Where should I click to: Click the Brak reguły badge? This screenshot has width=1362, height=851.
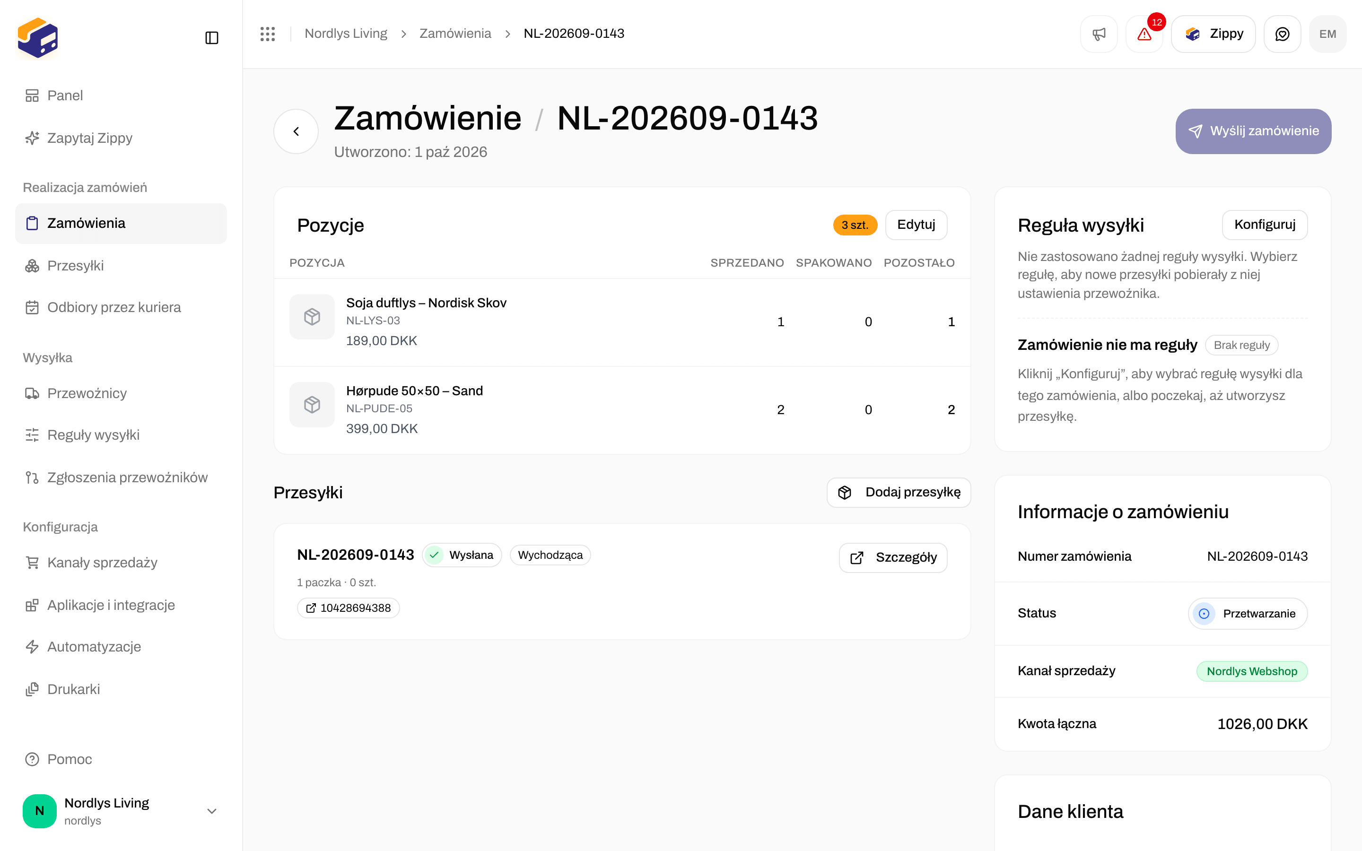pyautogui.click(x=1241, y=345)
